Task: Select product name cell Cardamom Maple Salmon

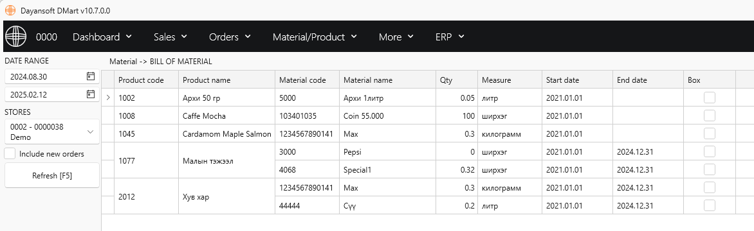Action: click(226, 133)
